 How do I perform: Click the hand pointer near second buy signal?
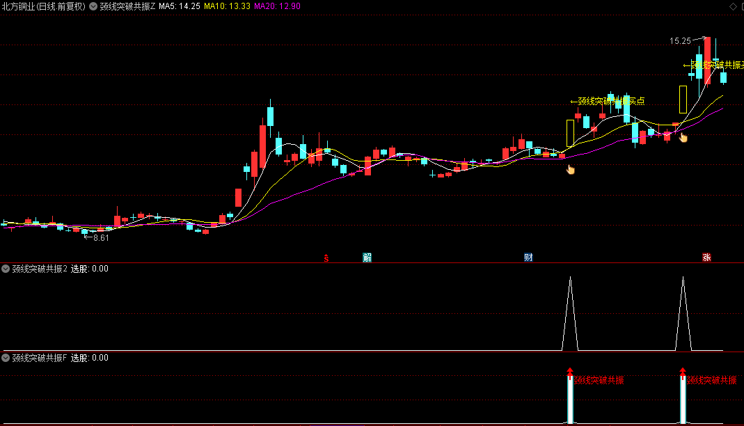tap(683, 138)
